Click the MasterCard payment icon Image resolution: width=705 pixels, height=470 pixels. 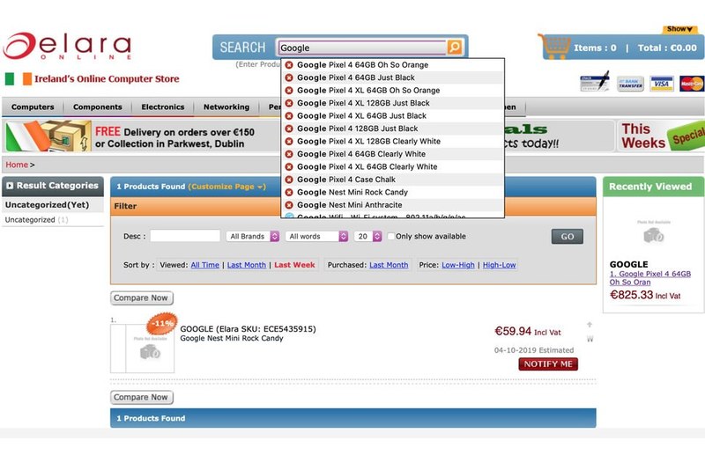pos(692,84)
